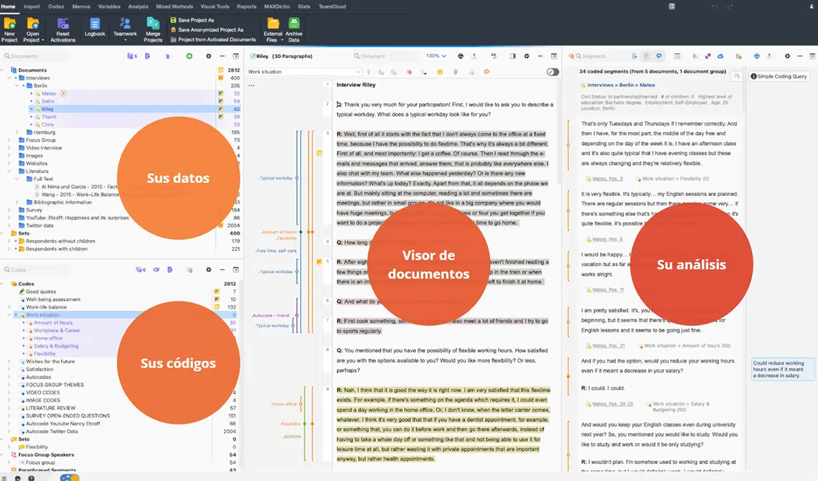The image size is (818, 481).
Task: Click Save Anonymized Project As
Action: (207, 29)
